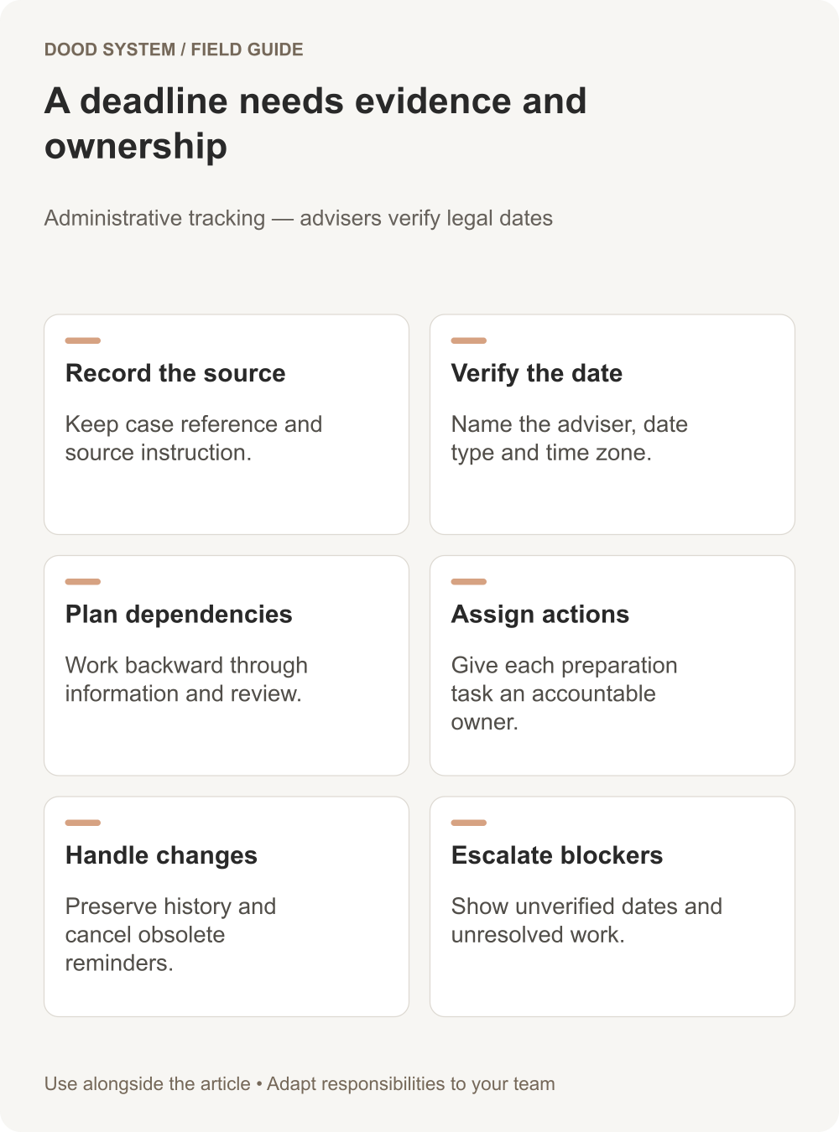Select the Verify the date heading
Image resolution: width=839 pixels, height=1132 pixels.
click(x=537, y=373)
